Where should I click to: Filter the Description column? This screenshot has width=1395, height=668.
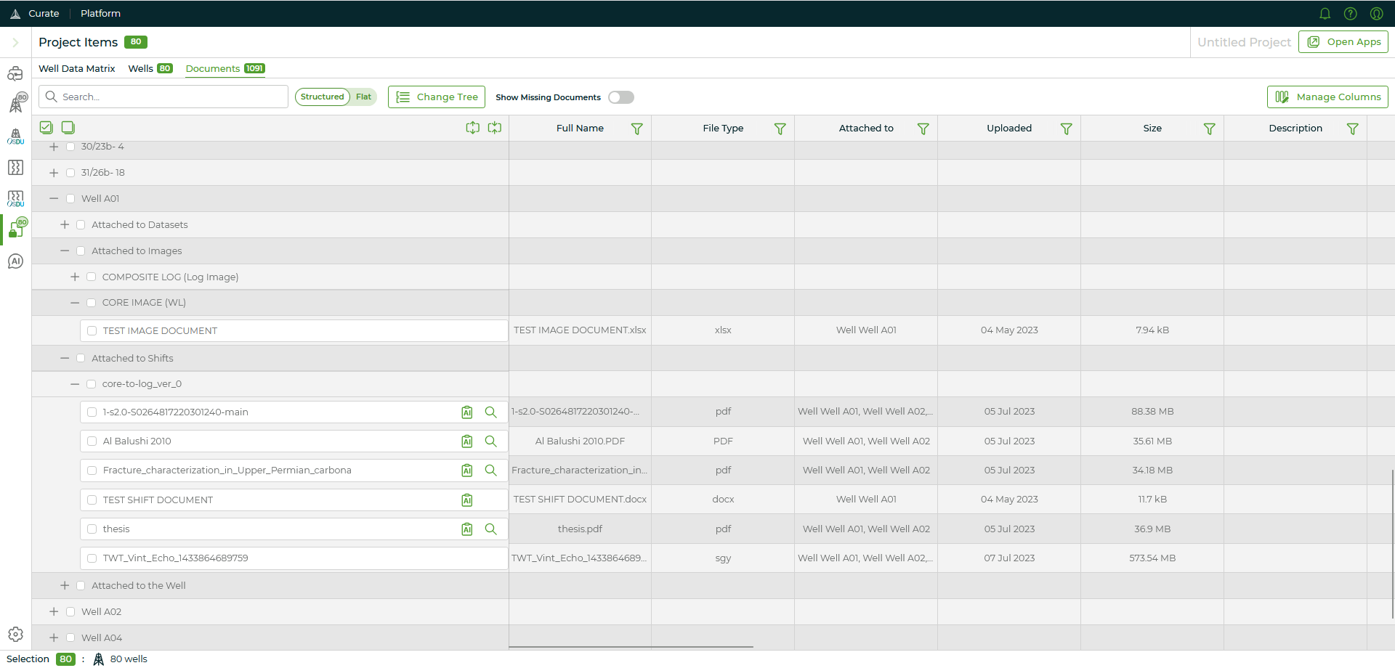coord(1353,129)
